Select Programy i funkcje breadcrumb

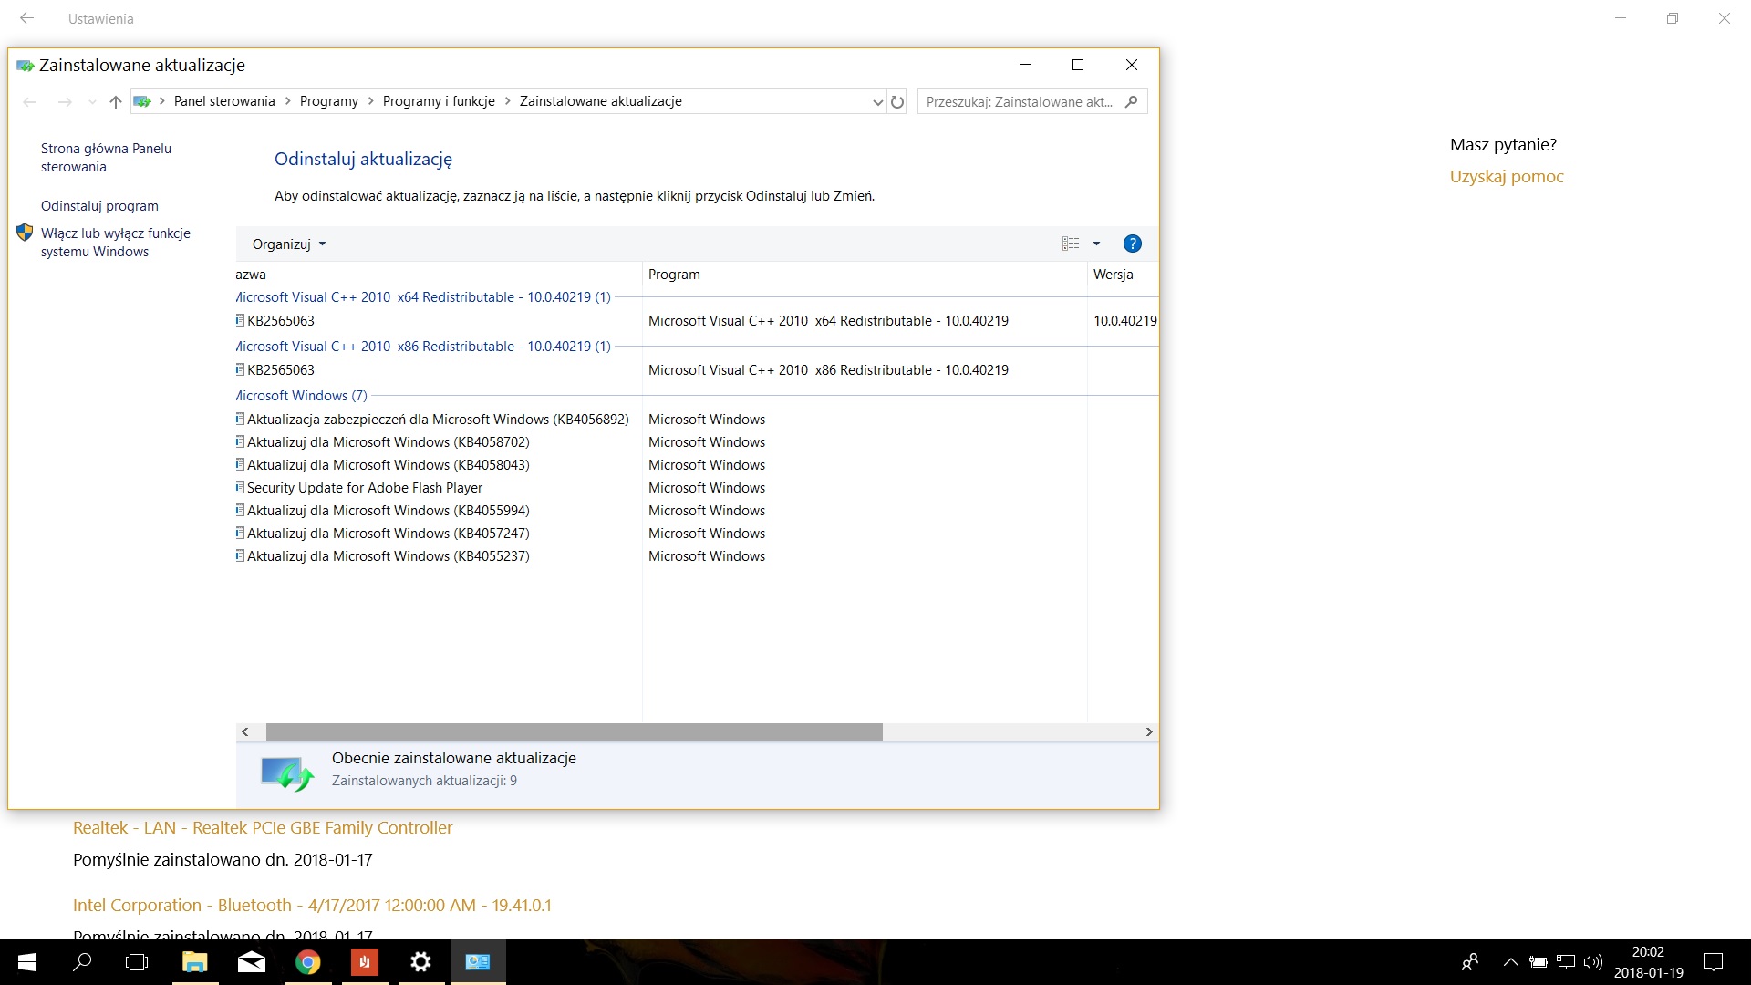click(439, 101)
